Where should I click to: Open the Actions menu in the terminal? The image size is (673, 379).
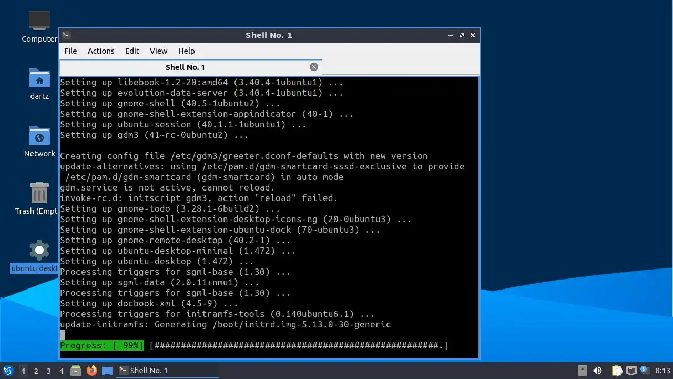click(101, 51)
